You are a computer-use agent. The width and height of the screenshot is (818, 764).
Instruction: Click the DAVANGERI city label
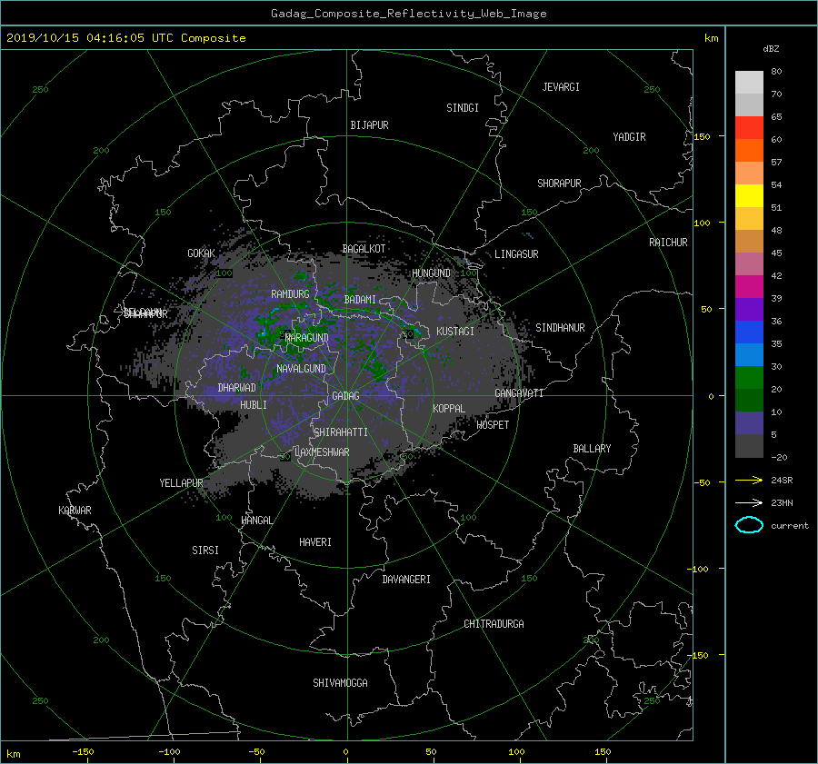(406, 580)
